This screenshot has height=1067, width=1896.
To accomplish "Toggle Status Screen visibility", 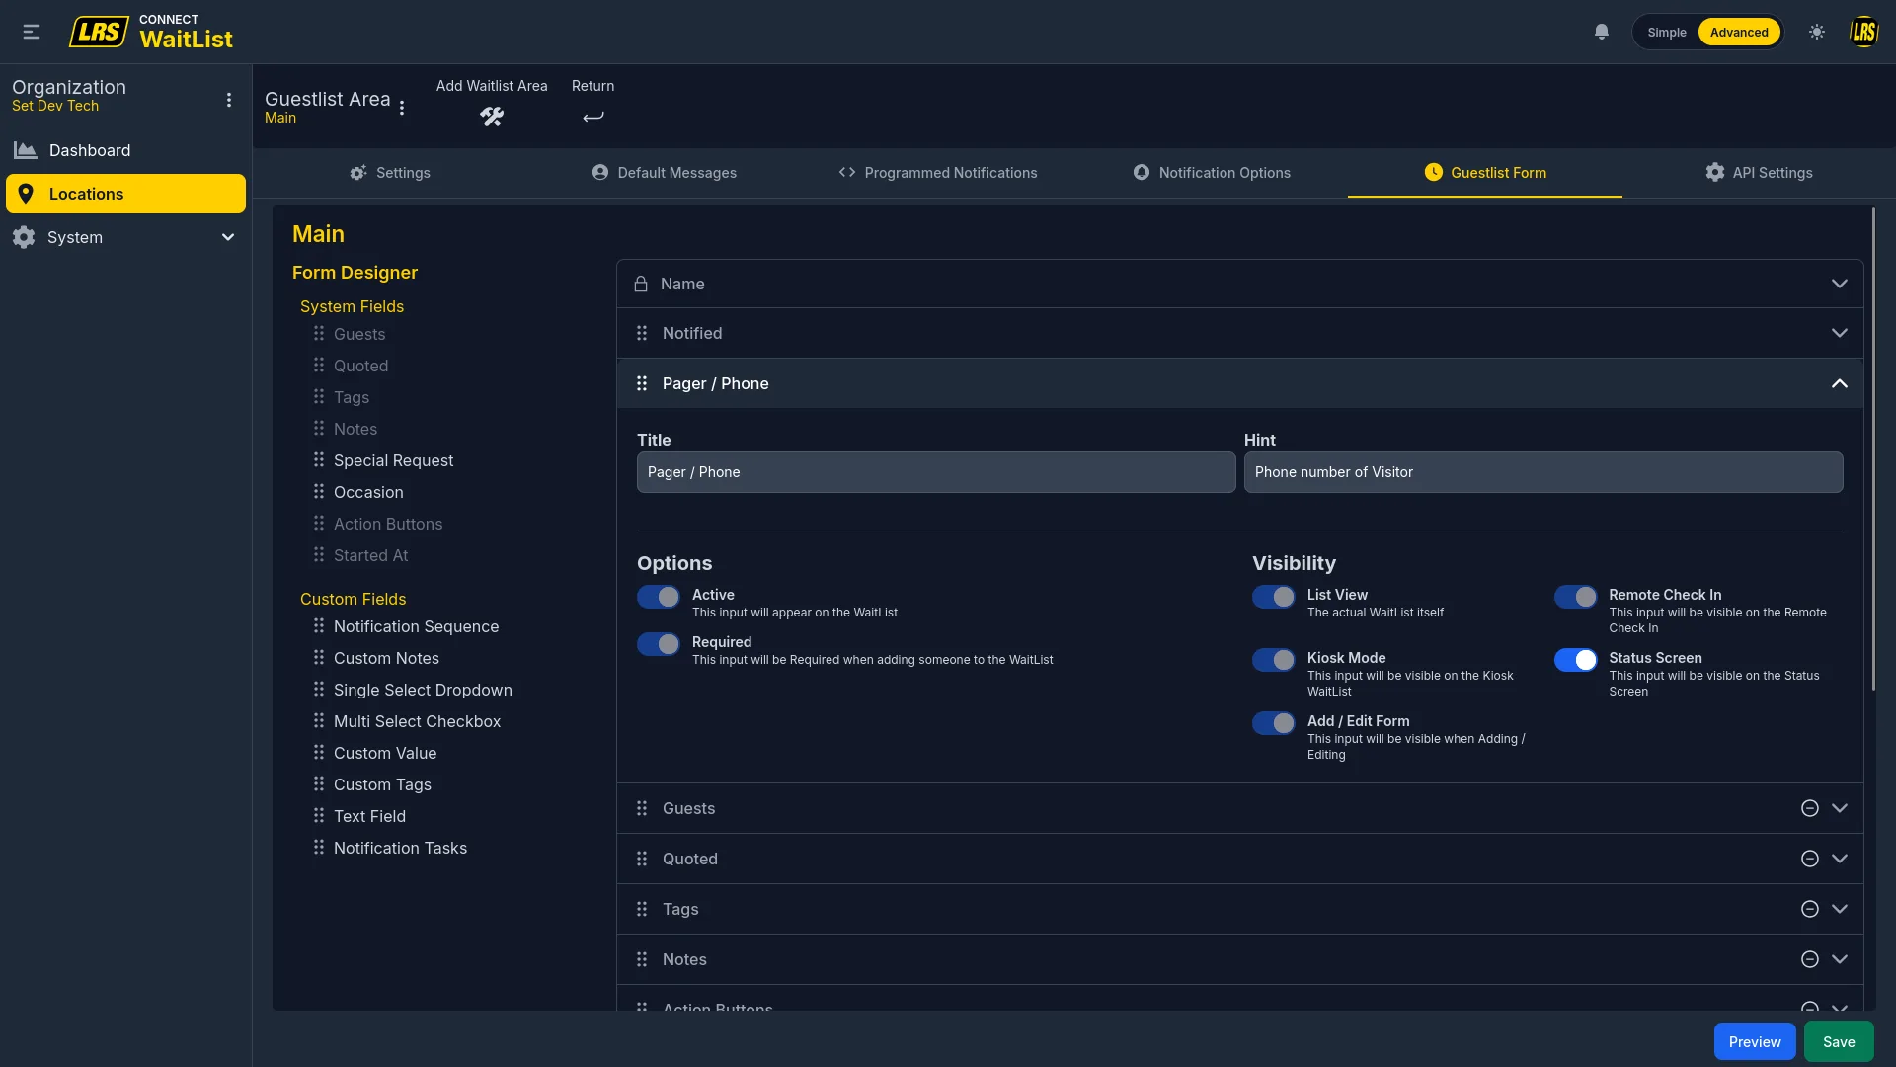I will (1575, 660).
